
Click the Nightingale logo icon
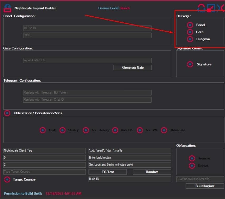coord(7,8)
